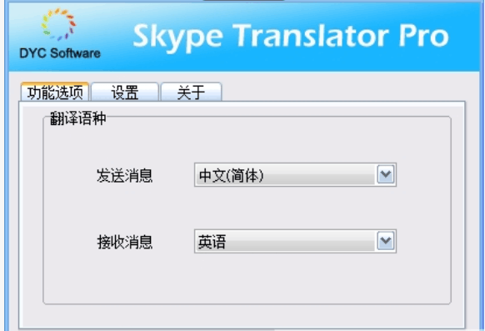The width and height of the screenshot is (485, 331).
Task: Expand the 发送消息 dropdown arrow
Action: click(x=386, y=175)
